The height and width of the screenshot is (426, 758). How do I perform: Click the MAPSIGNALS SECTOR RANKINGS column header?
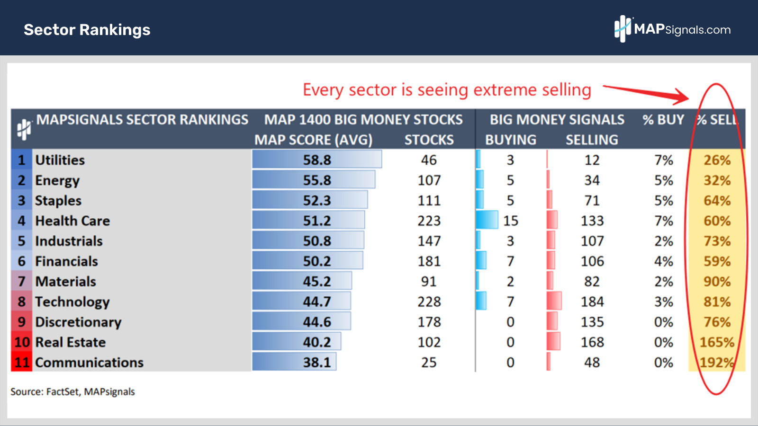[x=142, y=120]
